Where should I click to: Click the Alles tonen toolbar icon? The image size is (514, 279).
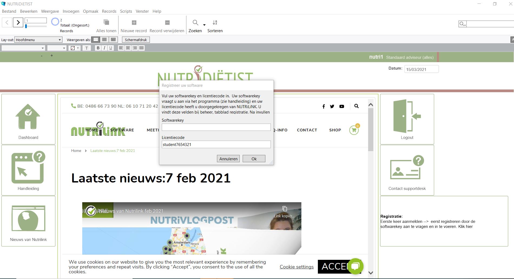pyautogui.click(x=106, y=22)
